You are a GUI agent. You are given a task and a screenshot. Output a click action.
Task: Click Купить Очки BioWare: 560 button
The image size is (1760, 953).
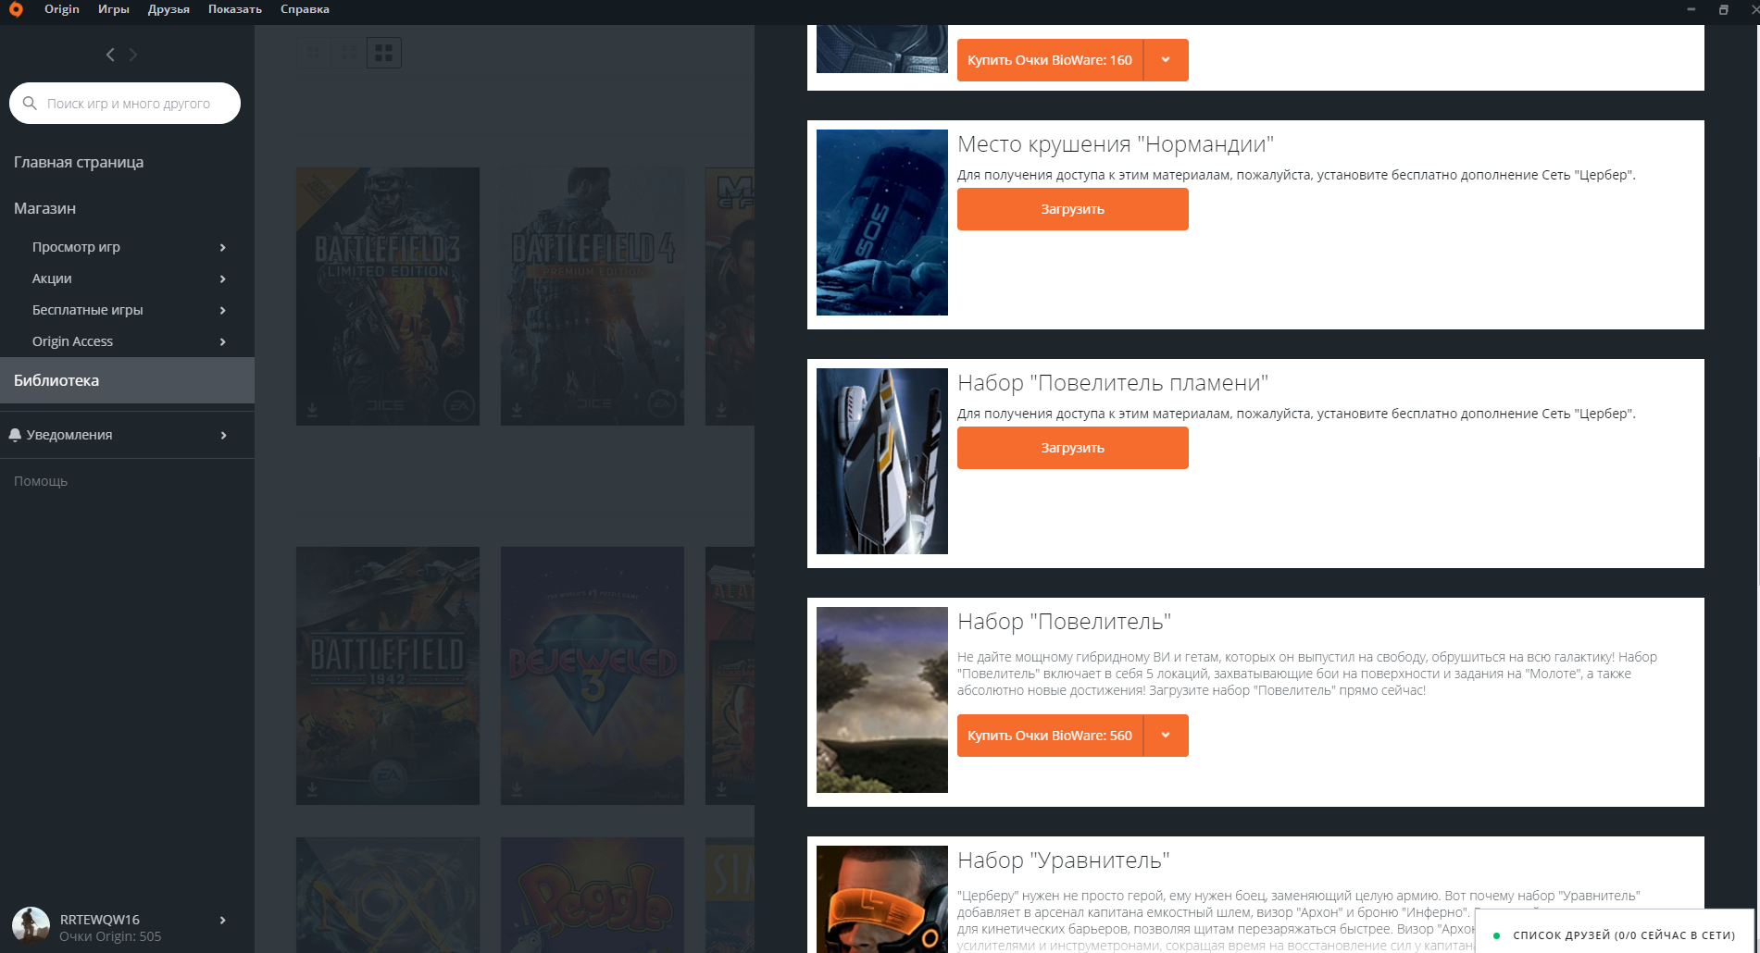1050,736
